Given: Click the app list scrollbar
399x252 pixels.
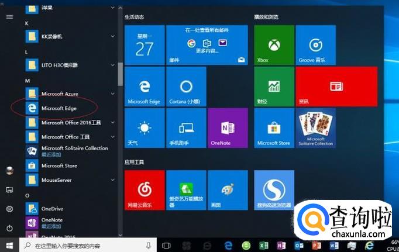Looking at the screenshot, I should pos(120,73).
